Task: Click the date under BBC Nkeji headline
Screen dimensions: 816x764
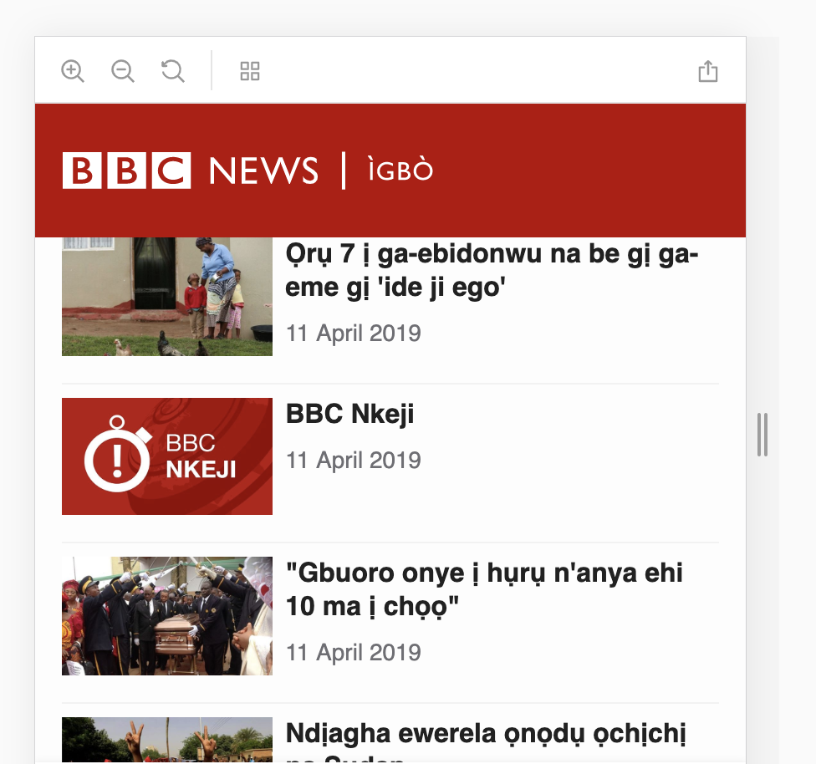Action: pyautogui.click(x=353, y=460)
